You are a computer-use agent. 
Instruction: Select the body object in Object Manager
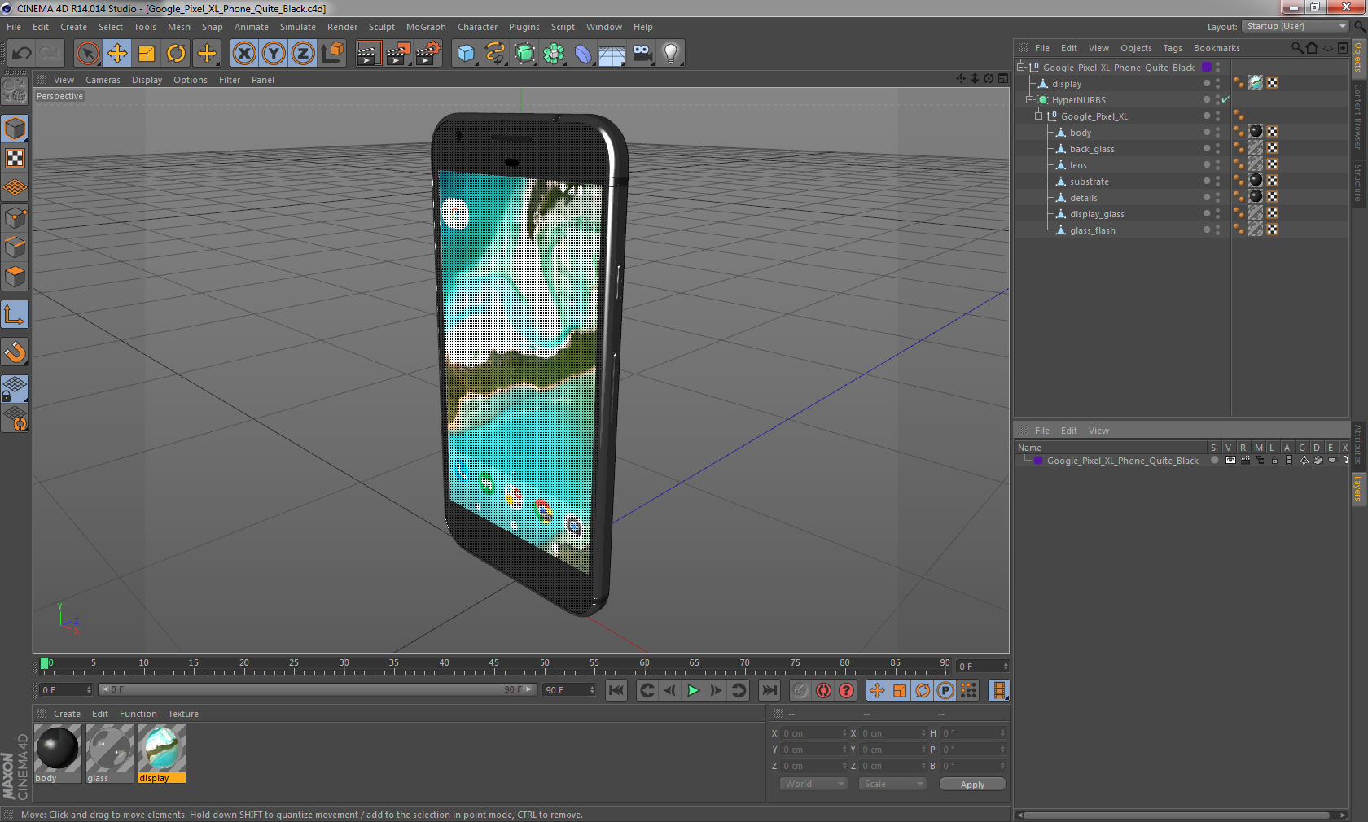click(x=1080, y=133)
